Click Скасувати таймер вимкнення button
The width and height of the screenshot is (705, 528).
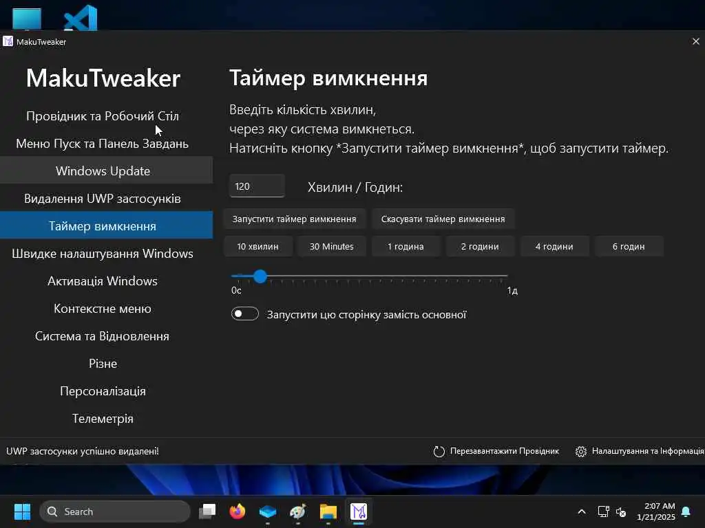coord(443,219)
